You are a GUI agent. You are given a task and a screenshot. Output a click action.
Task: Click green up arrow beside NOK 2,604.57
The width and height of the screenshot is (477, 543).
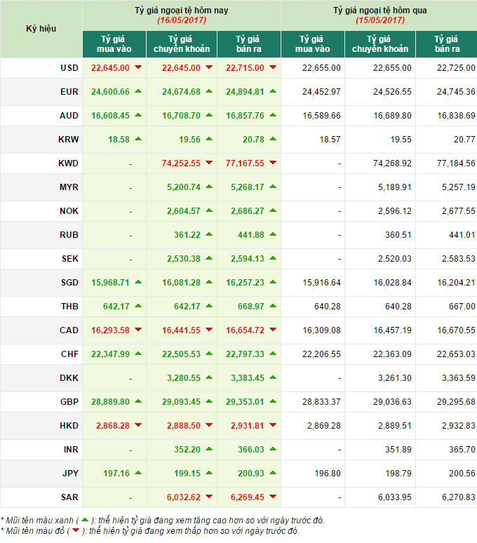point(209,210)
